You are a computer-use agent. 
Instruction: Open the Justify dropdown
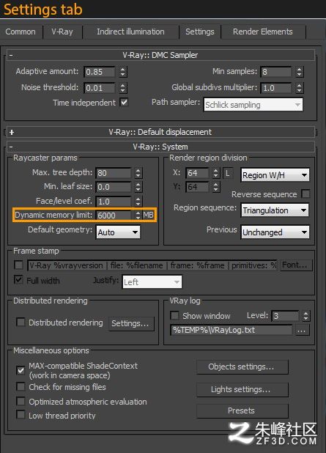152,281
